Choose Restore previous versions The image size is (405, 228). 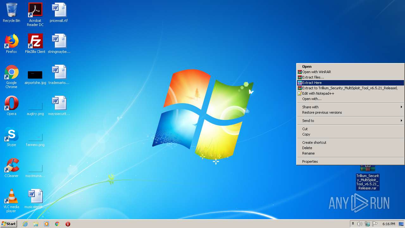(350, 112)
